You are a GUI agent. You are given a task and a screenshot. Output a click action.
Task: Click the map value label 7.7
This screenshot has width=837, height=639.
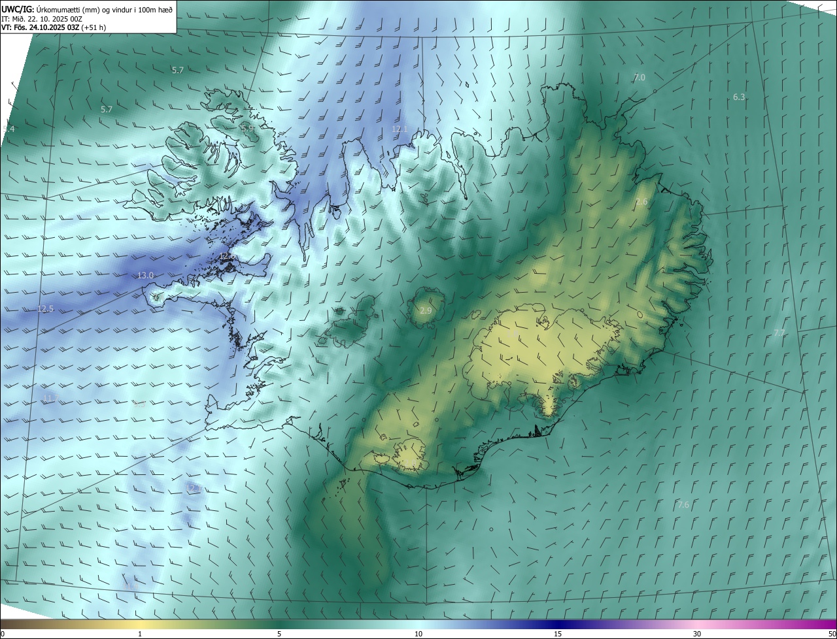(x=779, y=333)
